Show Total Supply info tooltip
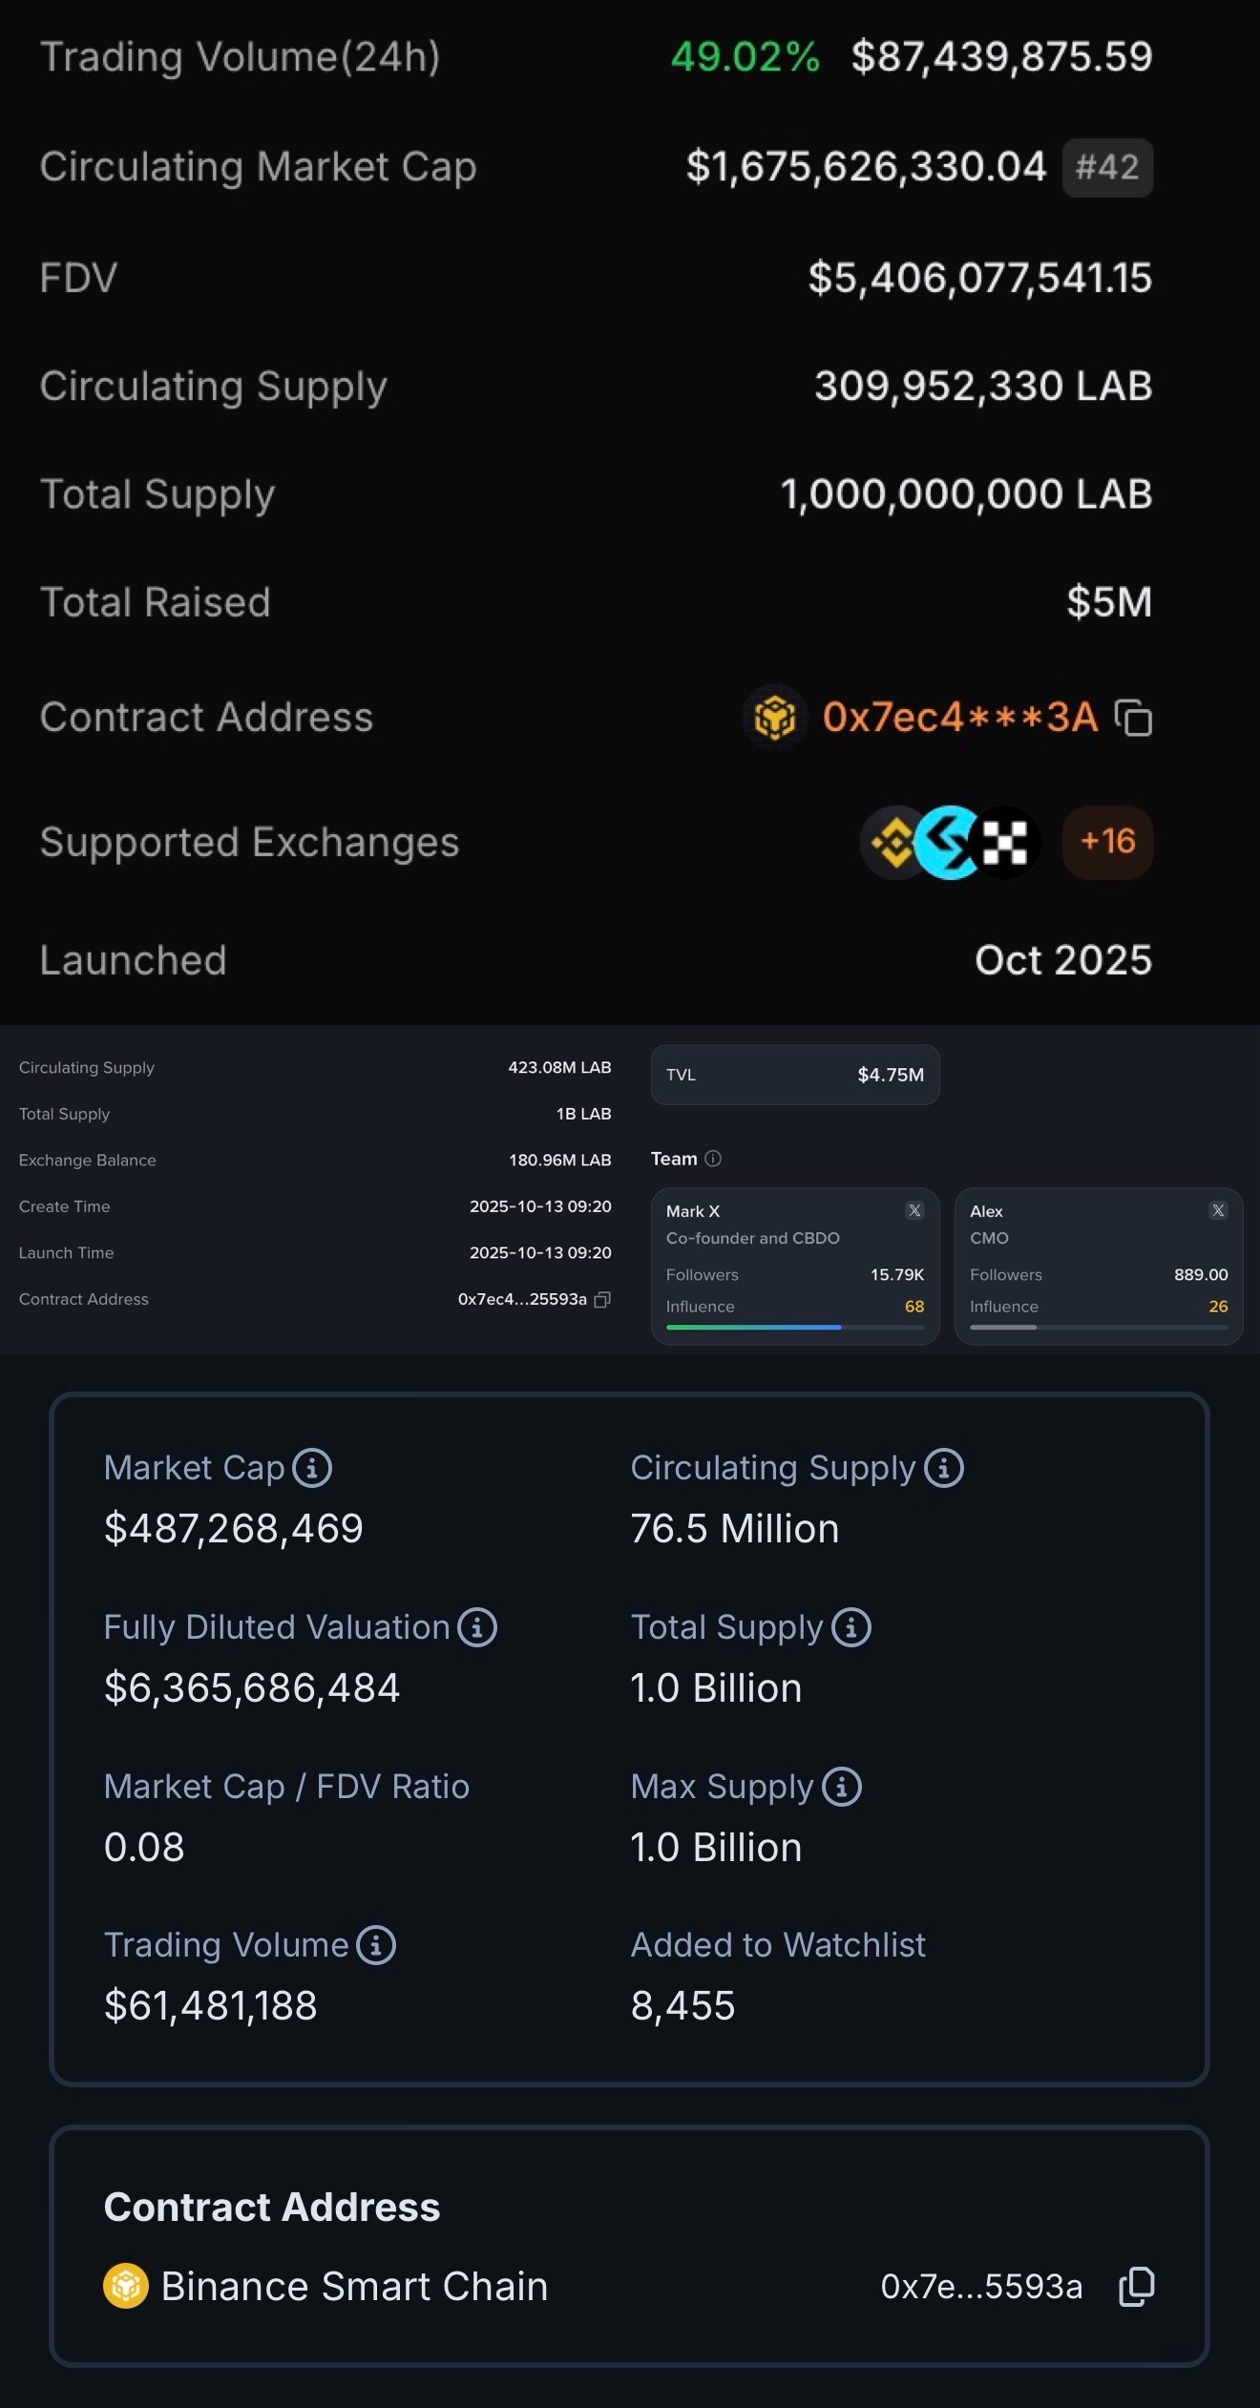 tap(851, 1627)
